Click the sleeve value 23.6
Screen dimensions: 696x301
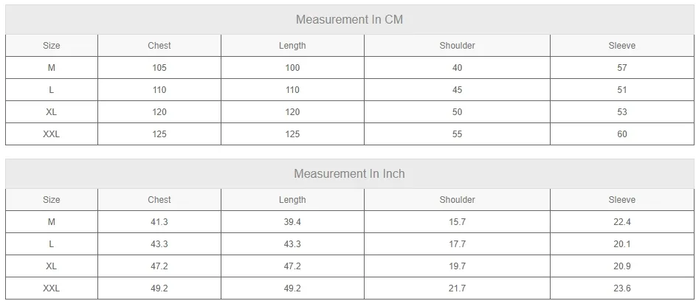[622, 288]
